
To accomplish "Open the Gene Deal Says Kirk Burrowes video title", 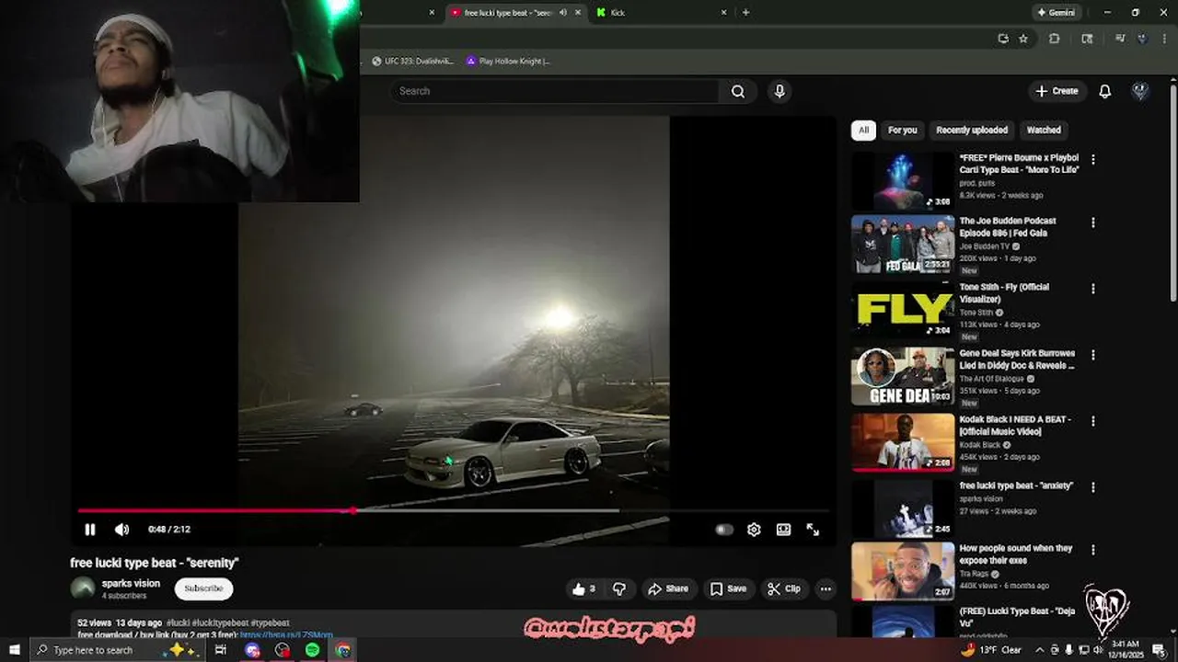I will pyautogui.click(x=1017, y=360).
